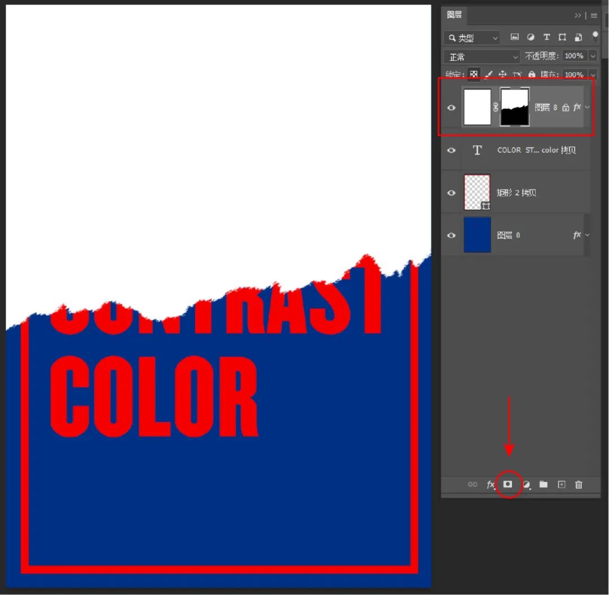Filter for adjustment layers icon
The width and height of the screenshot is (609, 595).
point(530,37)
